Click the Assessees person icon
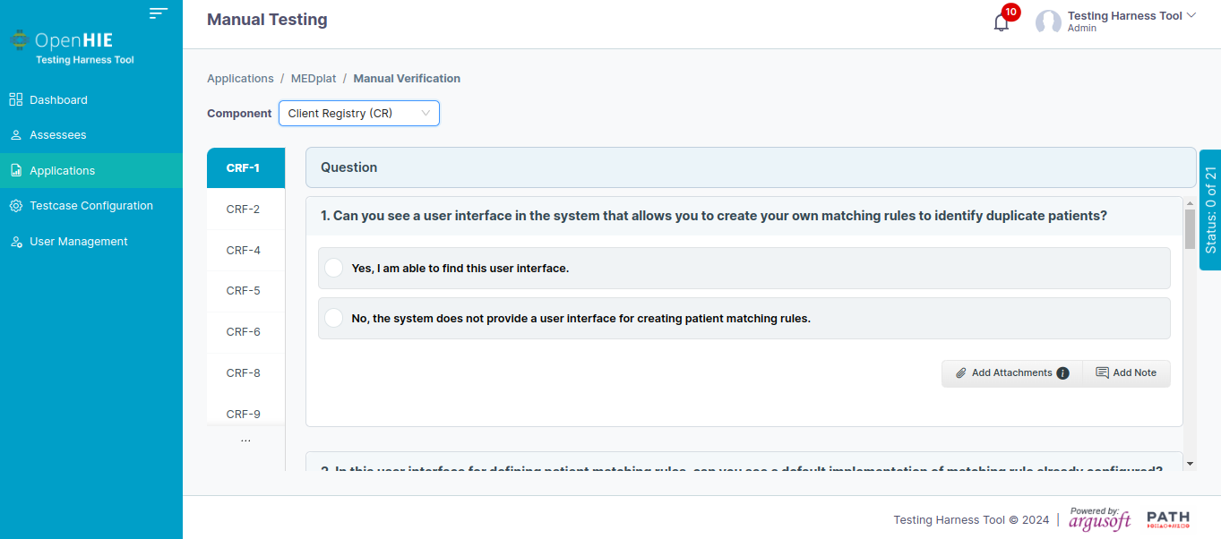The width and height of the screenshot is (1221, 539). click(x=16, y=135)
